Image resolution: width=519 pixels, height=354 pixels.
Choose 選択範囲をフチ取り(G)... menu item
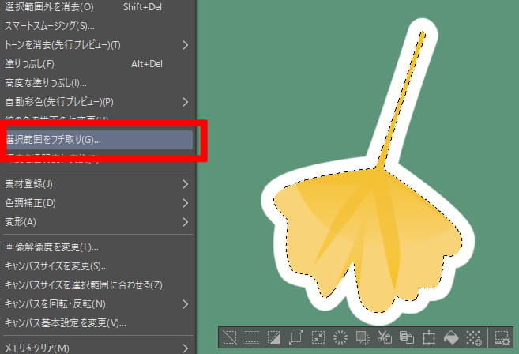click(100, 140)
